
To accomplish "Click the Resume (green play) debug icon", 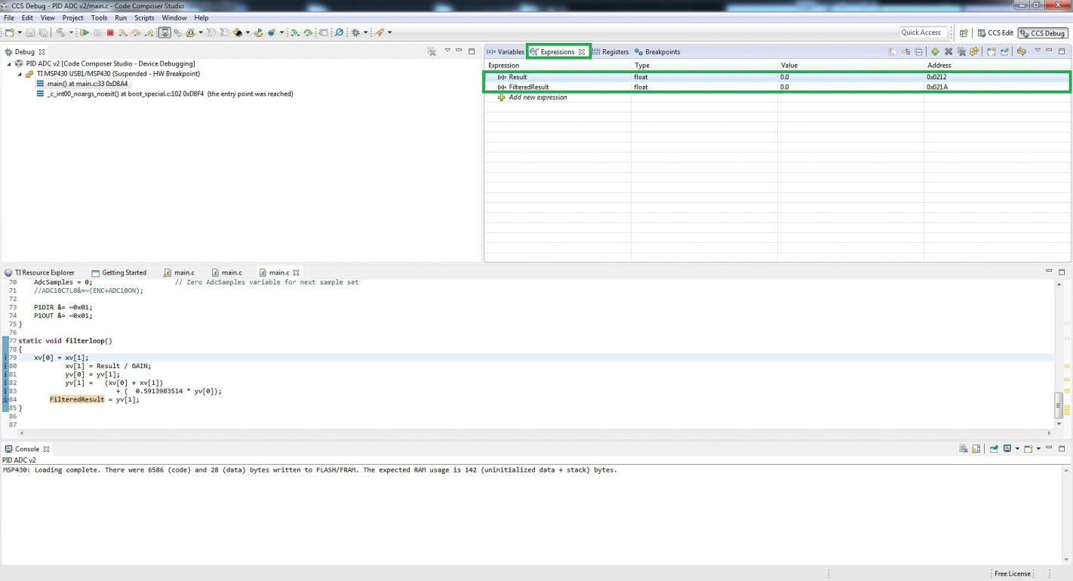I will (86, 32).
